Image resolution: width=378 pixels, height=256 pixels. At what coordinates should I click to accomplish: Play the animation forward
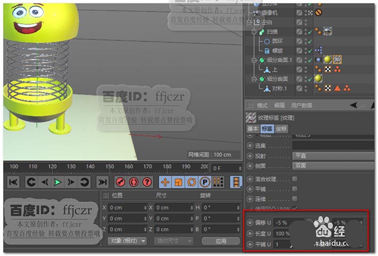[57, 182]
